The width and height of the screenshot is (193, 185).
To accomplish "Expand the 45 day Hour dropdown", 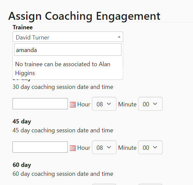I will 104,147.
